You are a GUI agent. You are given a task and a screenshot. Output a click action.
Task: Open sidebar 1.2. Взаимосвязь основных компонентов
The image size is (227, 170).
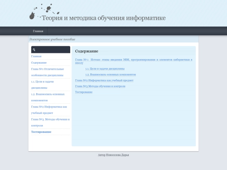pyautogui.click(x=48, y=97)
